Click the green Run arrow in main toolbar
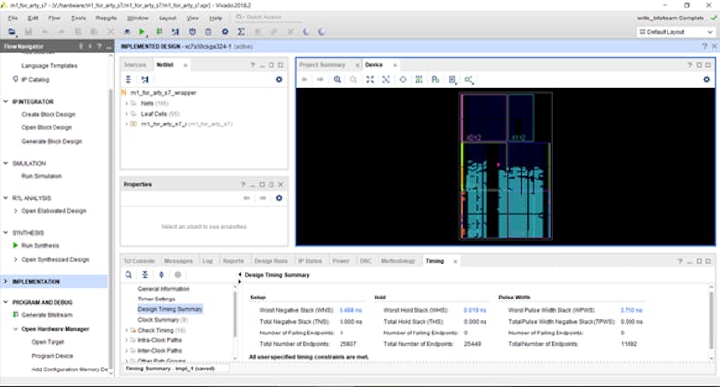This screenshot has width=720, height=387. pyautogui.click(x=142, y=32)
